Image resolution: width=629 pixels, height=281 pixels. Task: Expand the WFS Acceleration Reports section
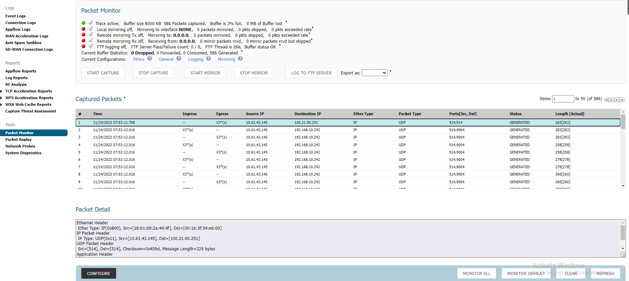click(x=2, y=98)
